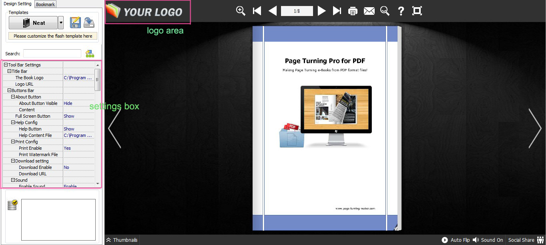Collapse the Sound node
This screenshot has width=546, height=245.
click(13, 180)
